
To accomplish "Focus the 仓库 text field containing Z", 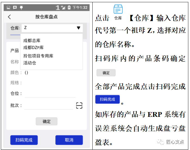I will [x=48, y=28].
